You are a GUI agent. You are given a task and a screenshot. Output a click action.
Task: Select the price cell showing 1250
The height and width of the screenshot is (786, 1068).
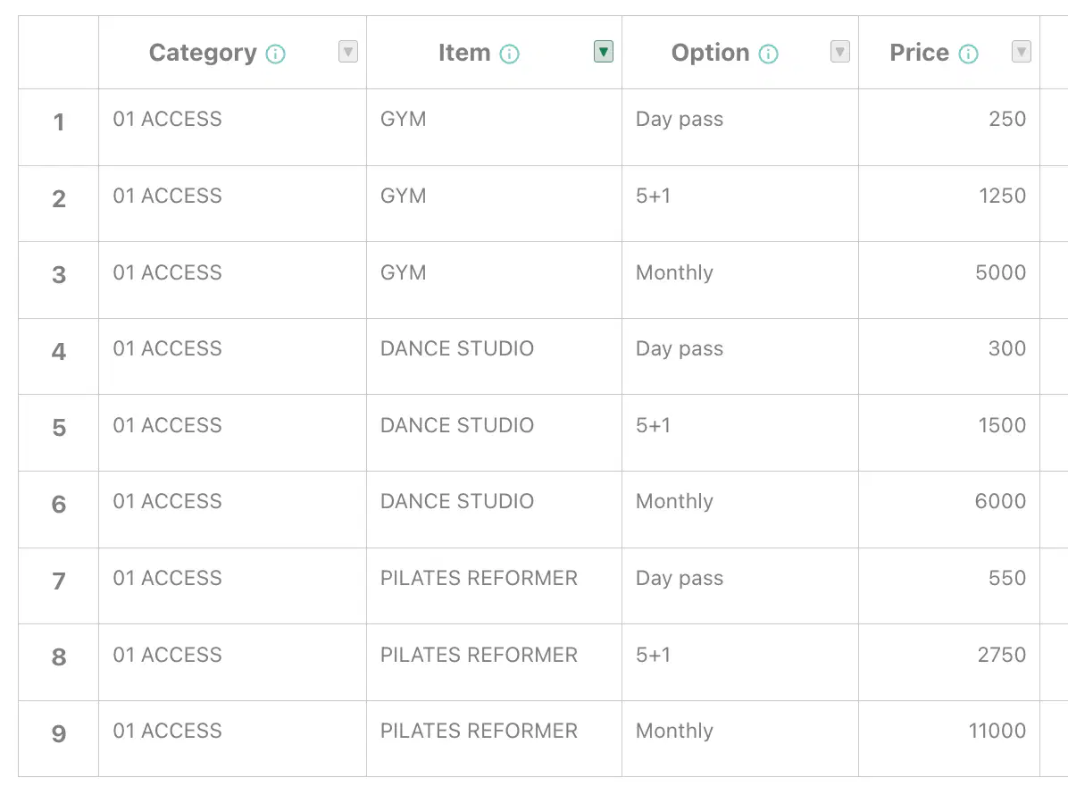949,204
